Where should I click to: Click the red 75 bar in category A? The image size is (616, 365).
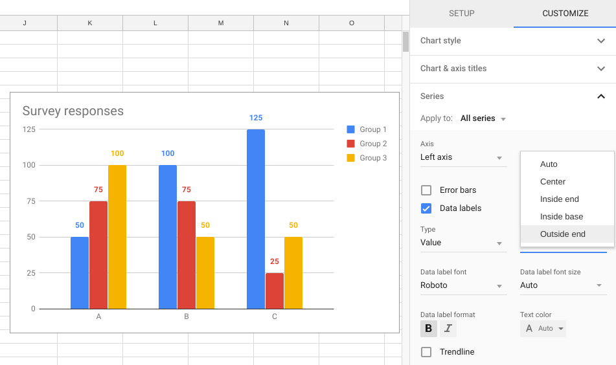tap(98, 255)
